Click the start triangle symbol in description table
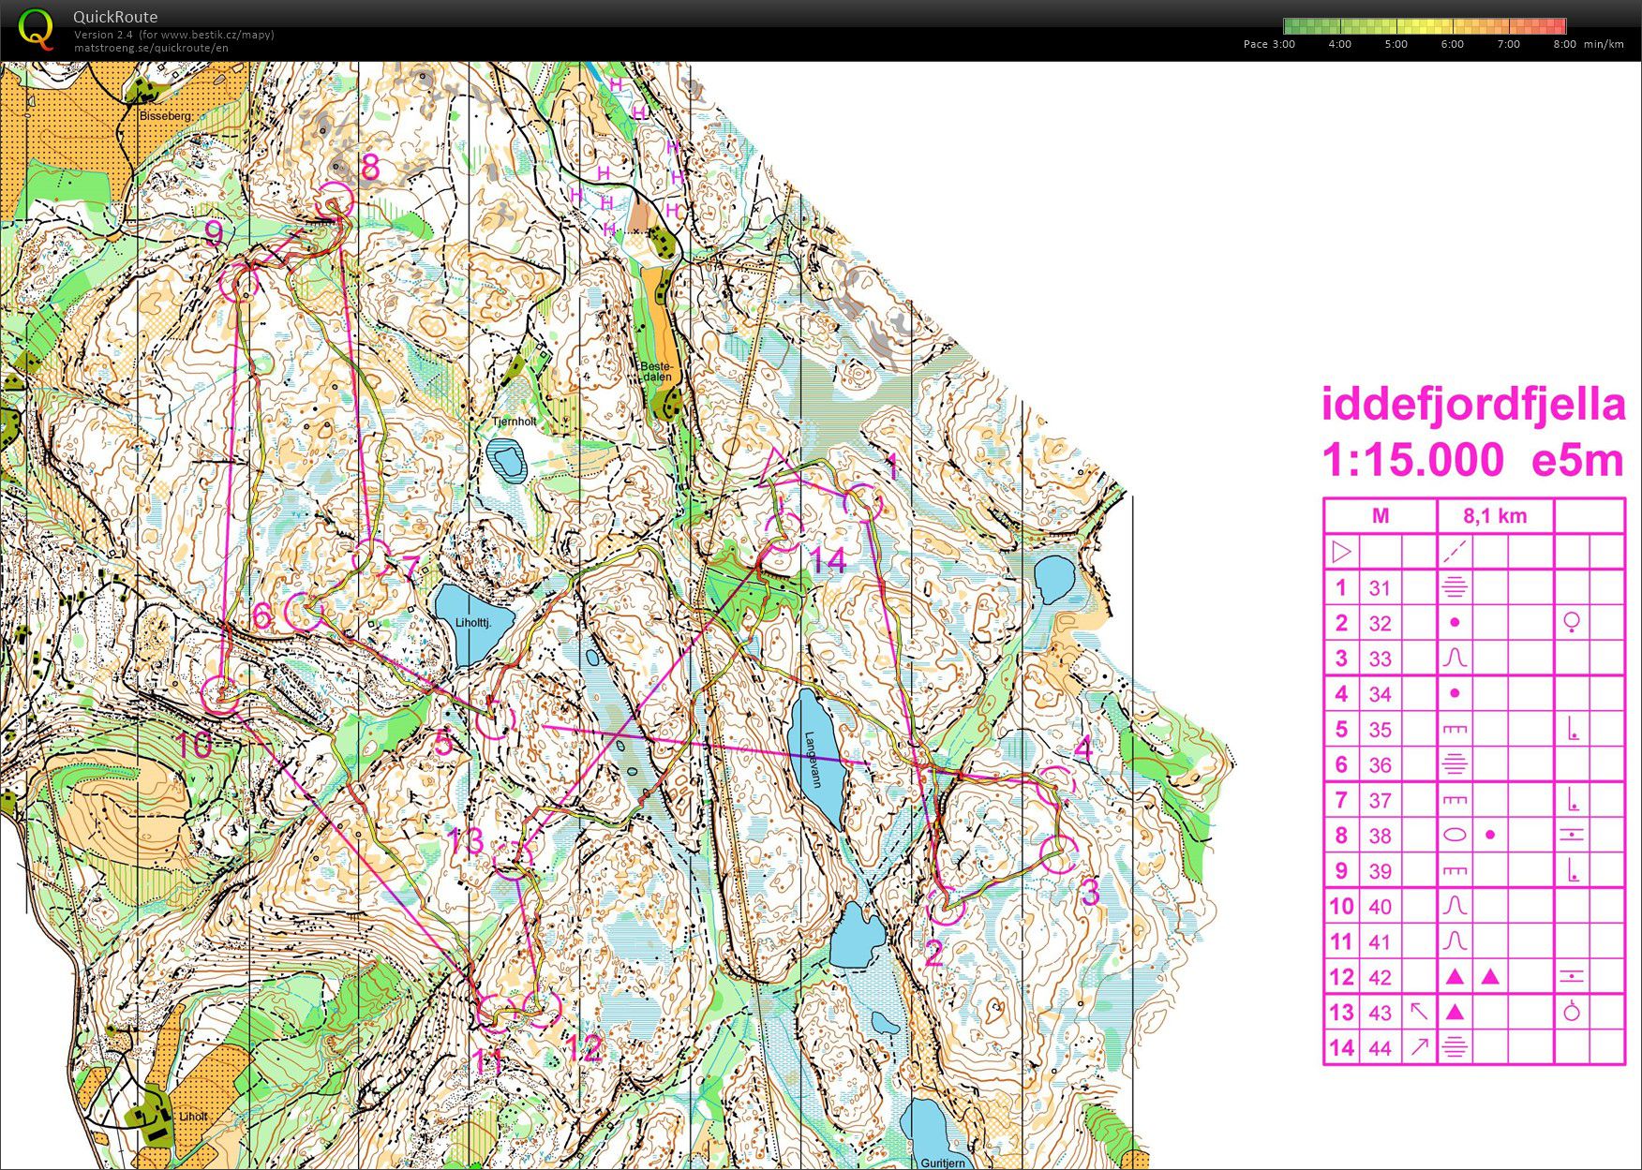 (x=1341, y=552)
